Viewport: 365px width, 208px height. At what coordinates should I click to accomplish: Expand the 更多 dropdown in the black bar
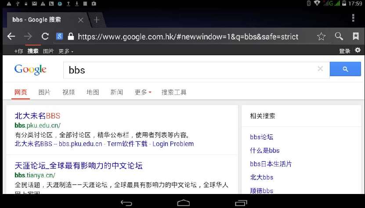point(66,51)
